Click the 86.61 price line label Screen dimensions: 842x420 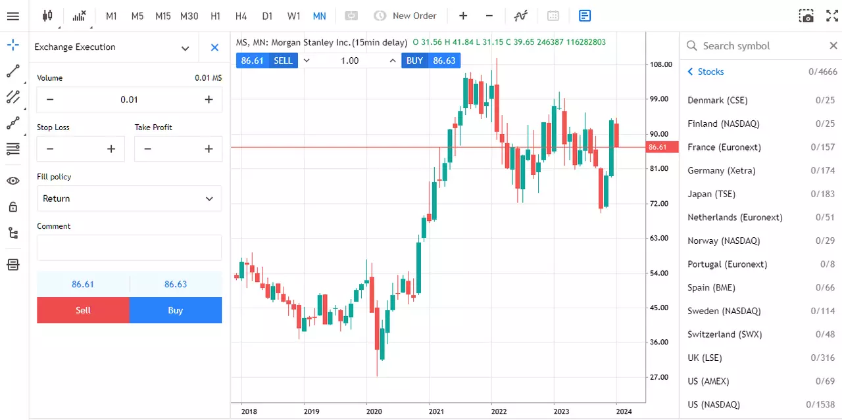[662, 147]
